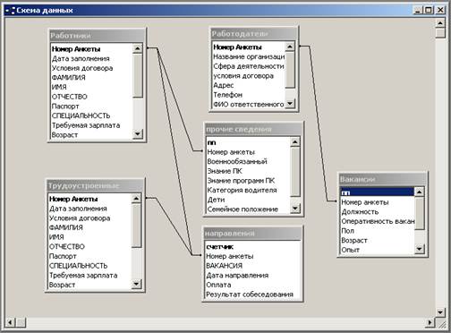
Task: Click the Трудоустроенные table title bar
Action: coord(95,186)
